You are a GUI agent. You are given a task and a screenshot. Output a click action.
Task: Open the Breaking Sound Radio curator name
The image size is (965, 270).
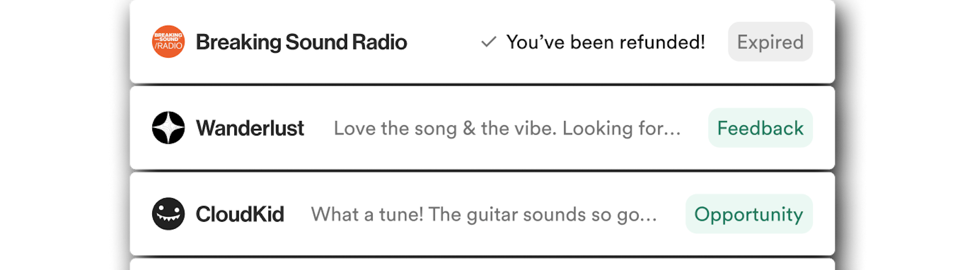tap(301, 42)
